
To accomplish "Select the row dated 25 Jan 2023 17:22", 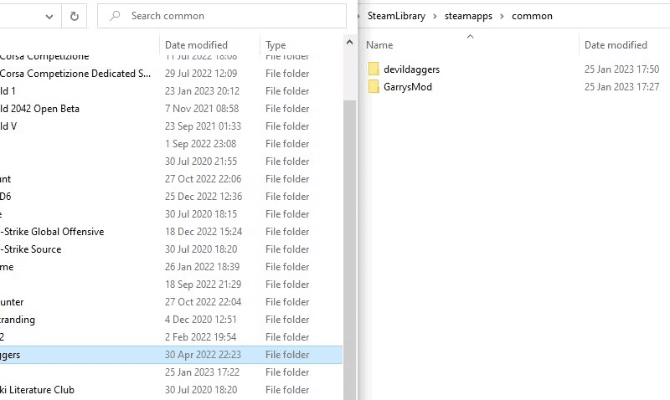I will pyautogui.click(x=171, y=372).
